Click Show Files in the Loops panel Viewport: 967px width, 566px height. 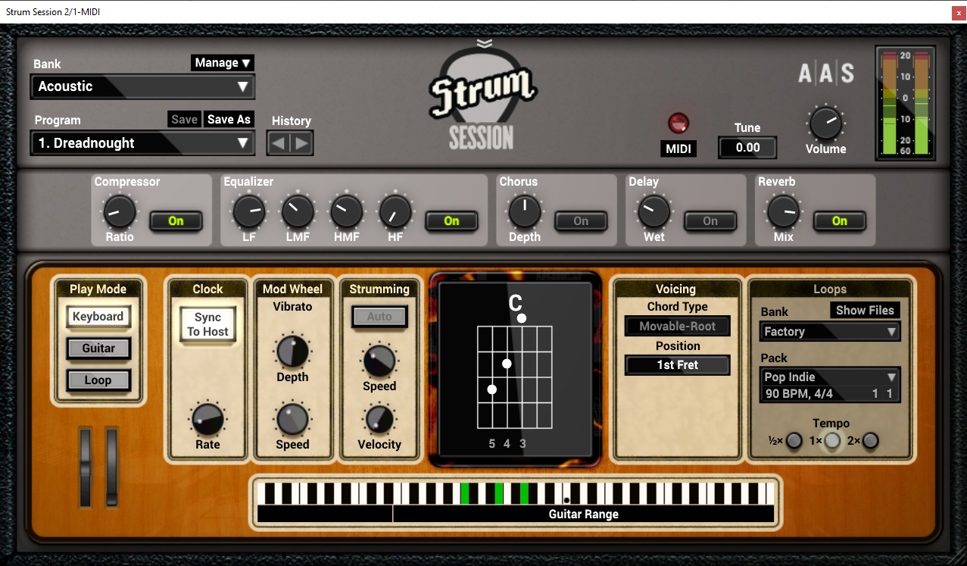click(865, 310)
